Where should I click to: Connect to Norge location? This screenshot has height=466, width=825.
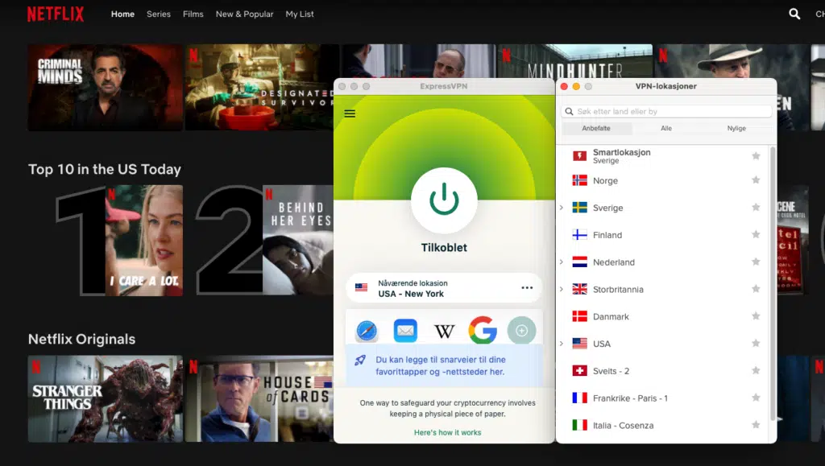point(663,180)
